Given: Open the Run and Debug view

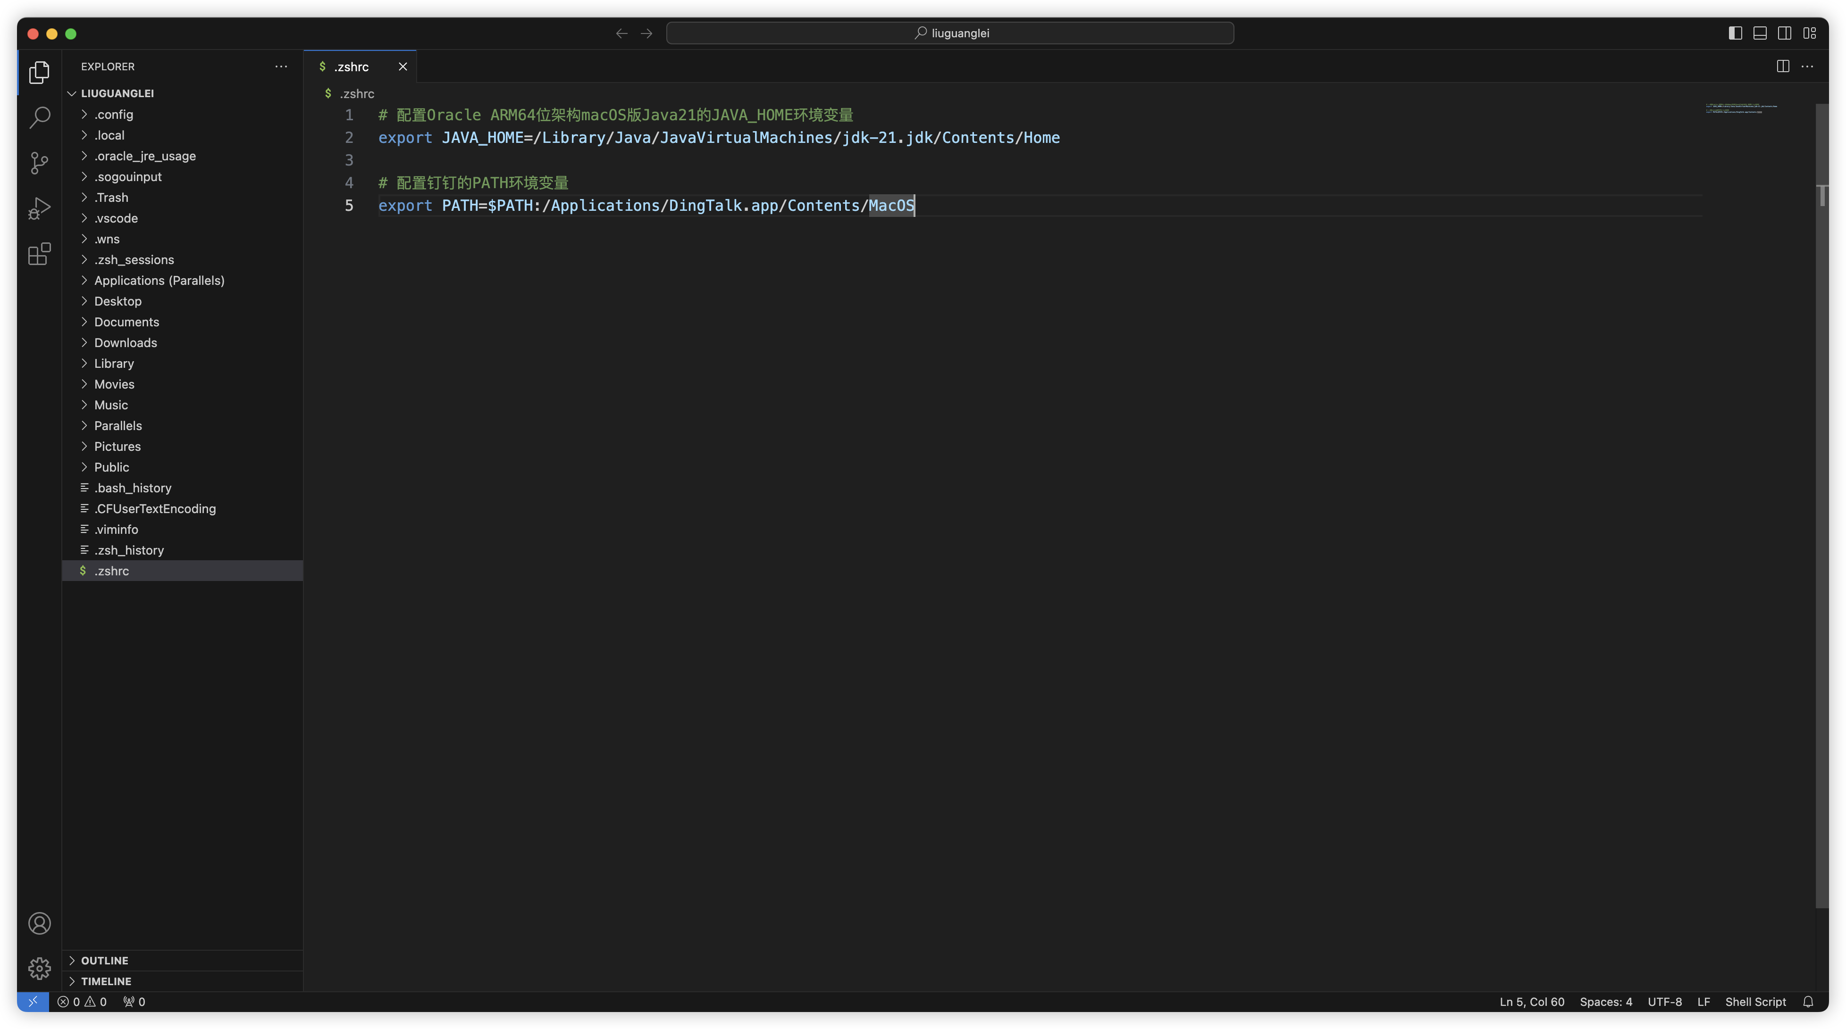Looking at the screenshot, I should [40, 208].
